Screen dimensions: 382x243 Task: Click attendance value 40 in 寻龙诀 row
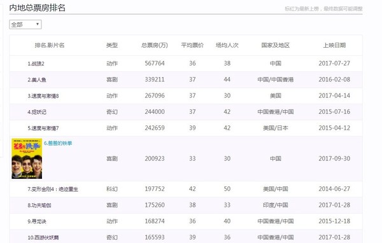click(x=227, y=221)
